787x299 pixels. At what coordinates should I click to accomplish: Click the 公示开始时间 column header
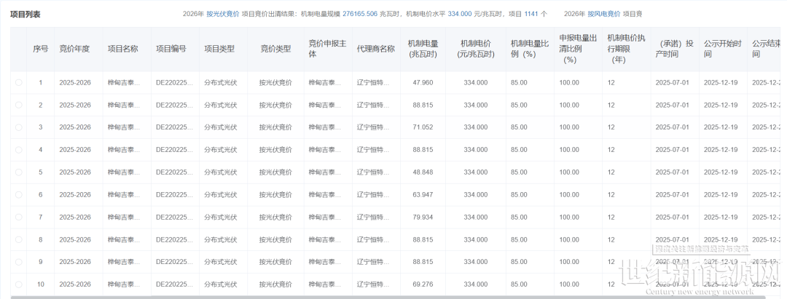(x=722, y=49)
